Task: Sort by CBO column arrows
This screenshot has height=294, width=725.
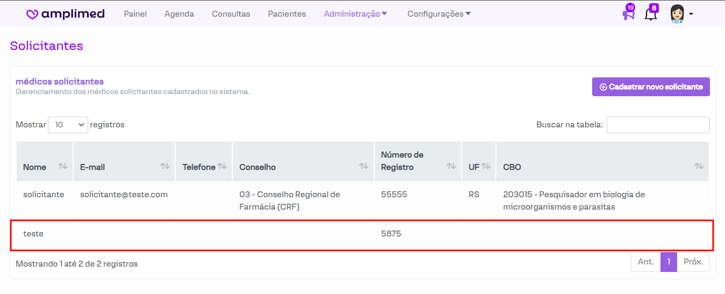Action: [699, 166]
